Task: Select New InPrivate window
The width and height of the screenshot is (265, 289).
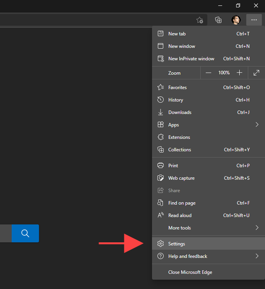Action: [x=191, y=59]
